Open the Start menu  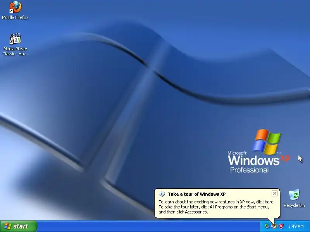(19, 226)
